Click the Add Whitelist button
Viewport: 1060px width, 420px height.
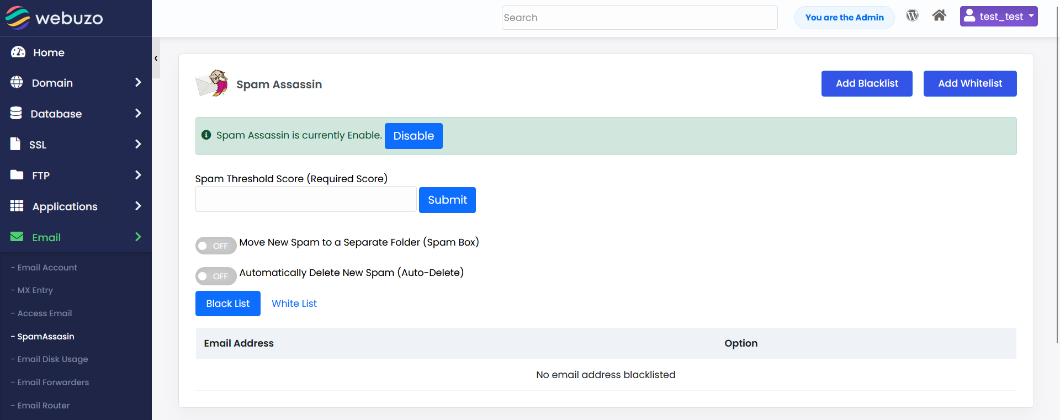click(970, 83)
